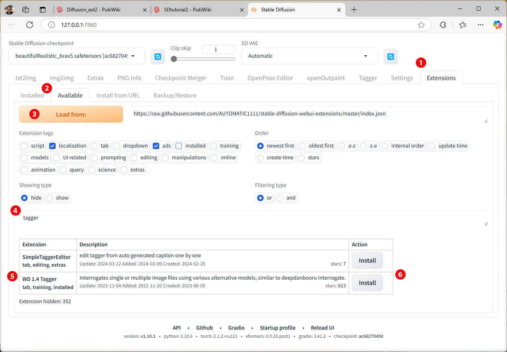Bookmark this page with star icon
This screenshot has height=352, width=507.
click(x=421, y=25)
